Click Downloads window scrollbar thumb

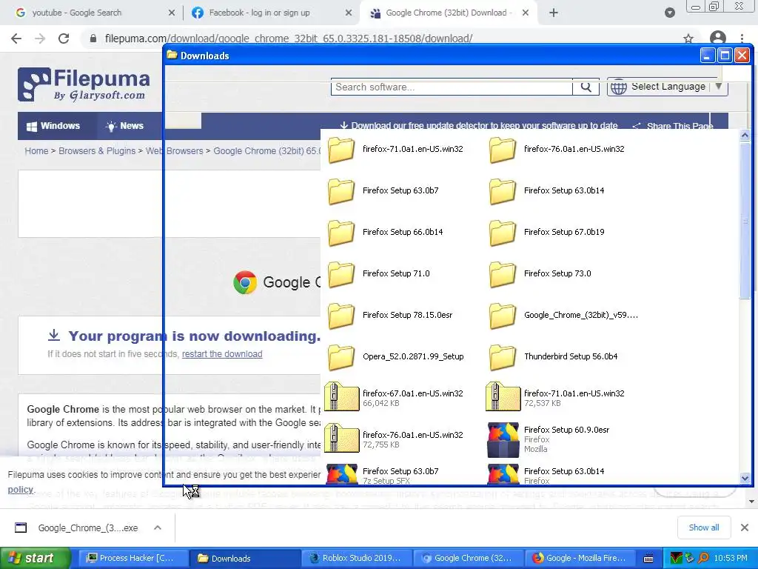[745, 219]
